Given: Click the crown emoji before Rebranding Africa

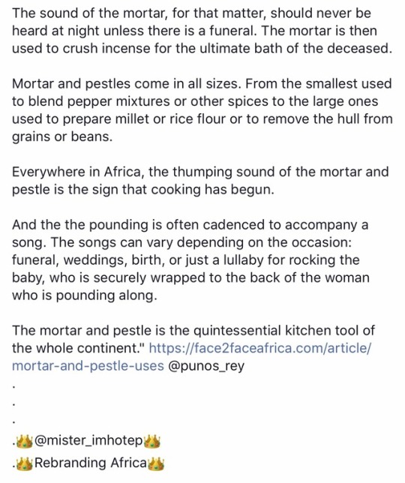Looking at the screenshot, I should pyautogui.click(x=24, y=463).
